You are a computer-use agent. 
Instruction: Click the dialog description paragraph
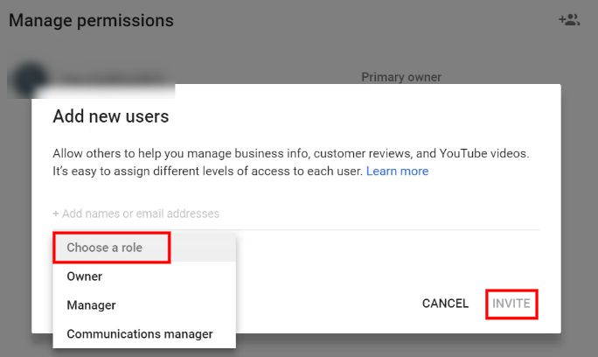[291, 162]
